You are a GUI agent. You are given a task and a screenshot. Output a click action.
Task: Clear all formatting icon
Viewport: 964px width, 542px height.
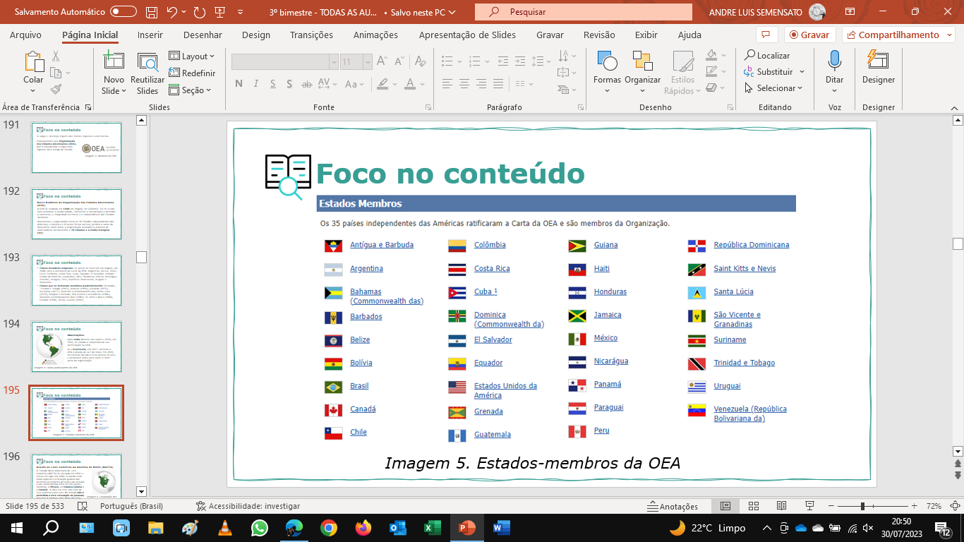tap(421, 62)
